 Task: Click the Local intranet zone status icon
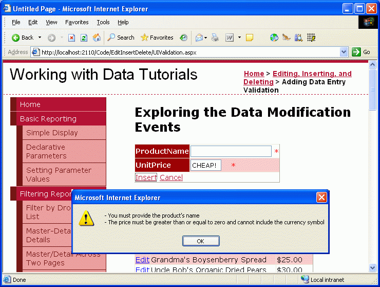pos(305,279)
